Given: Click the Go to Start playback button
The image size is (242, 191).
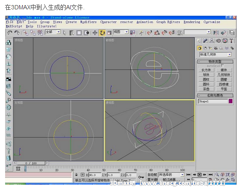Looking at the screenshot, I should tap(188, 174).
